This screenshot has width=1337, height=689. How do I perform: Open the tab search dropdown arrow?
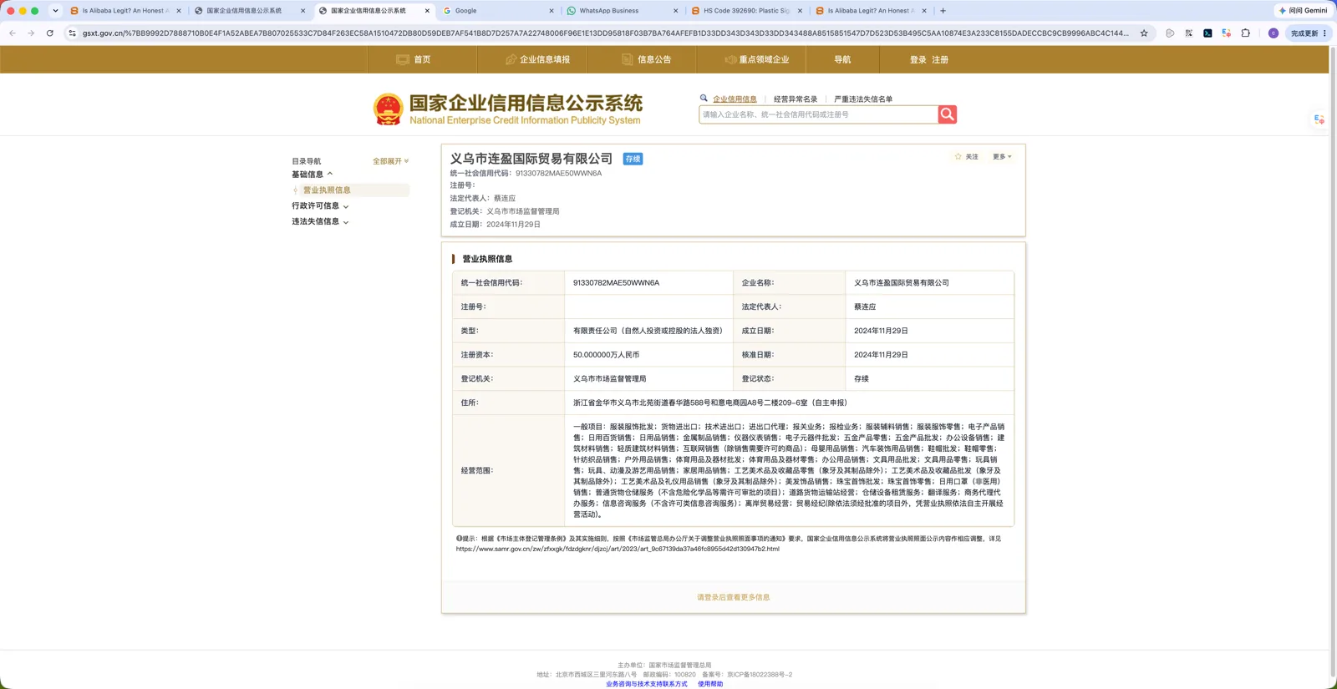[x=55, y=11]
